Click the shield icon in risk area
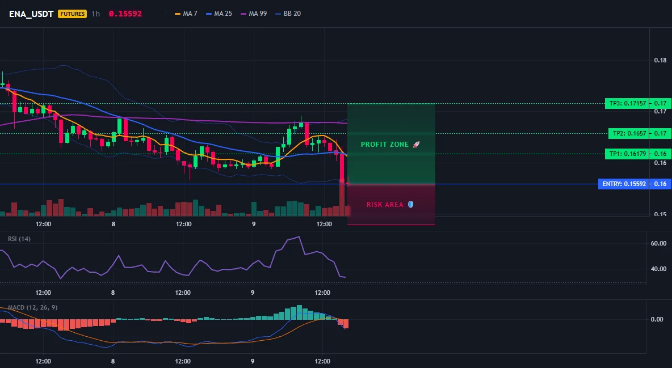The width and height of the screenshot is (672, 368). [410, 204]
